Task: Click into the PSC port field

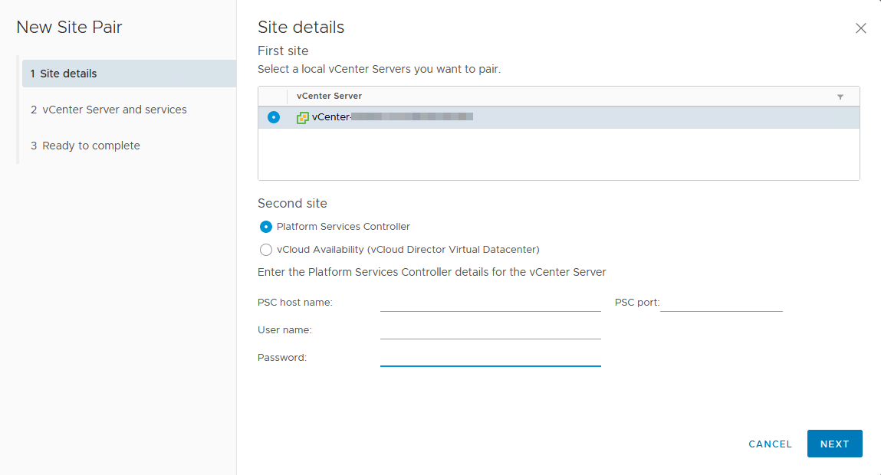Action: click(721, 303)
